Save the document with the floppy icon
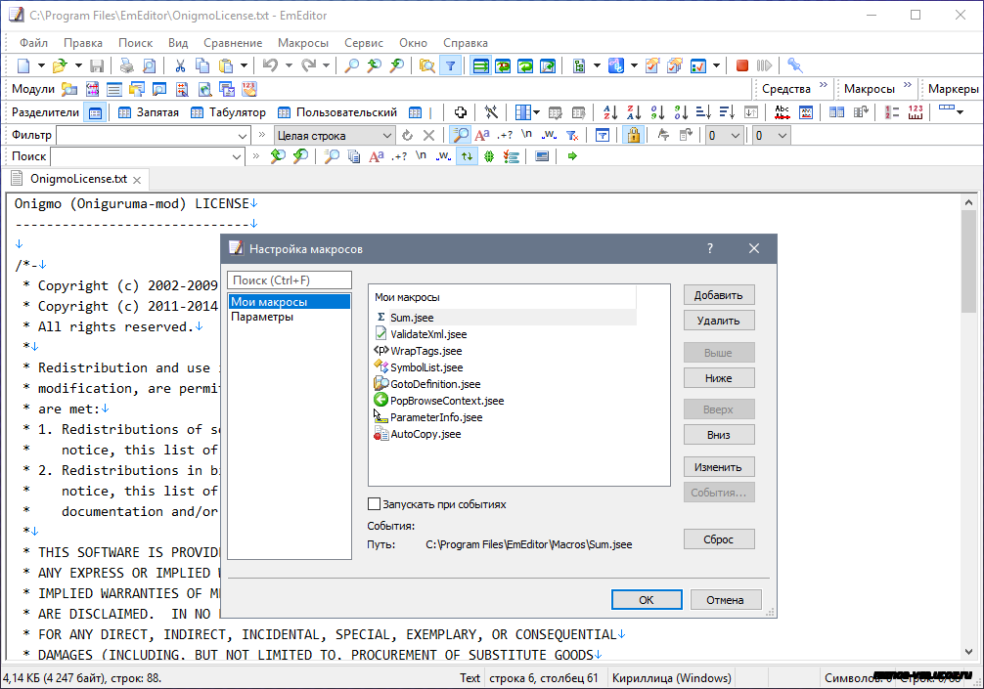Image resolution: width=984 pixels, height=689 pixels. [97, 65]
